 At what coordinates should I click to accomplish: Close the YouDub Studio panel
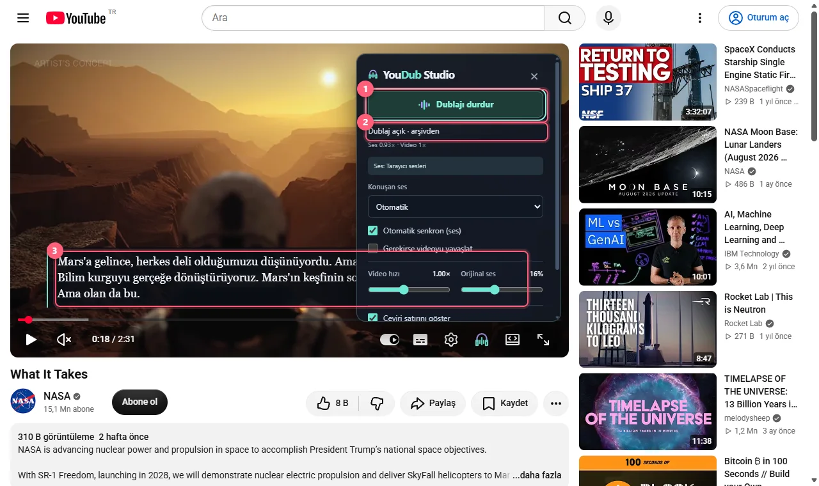534,76
